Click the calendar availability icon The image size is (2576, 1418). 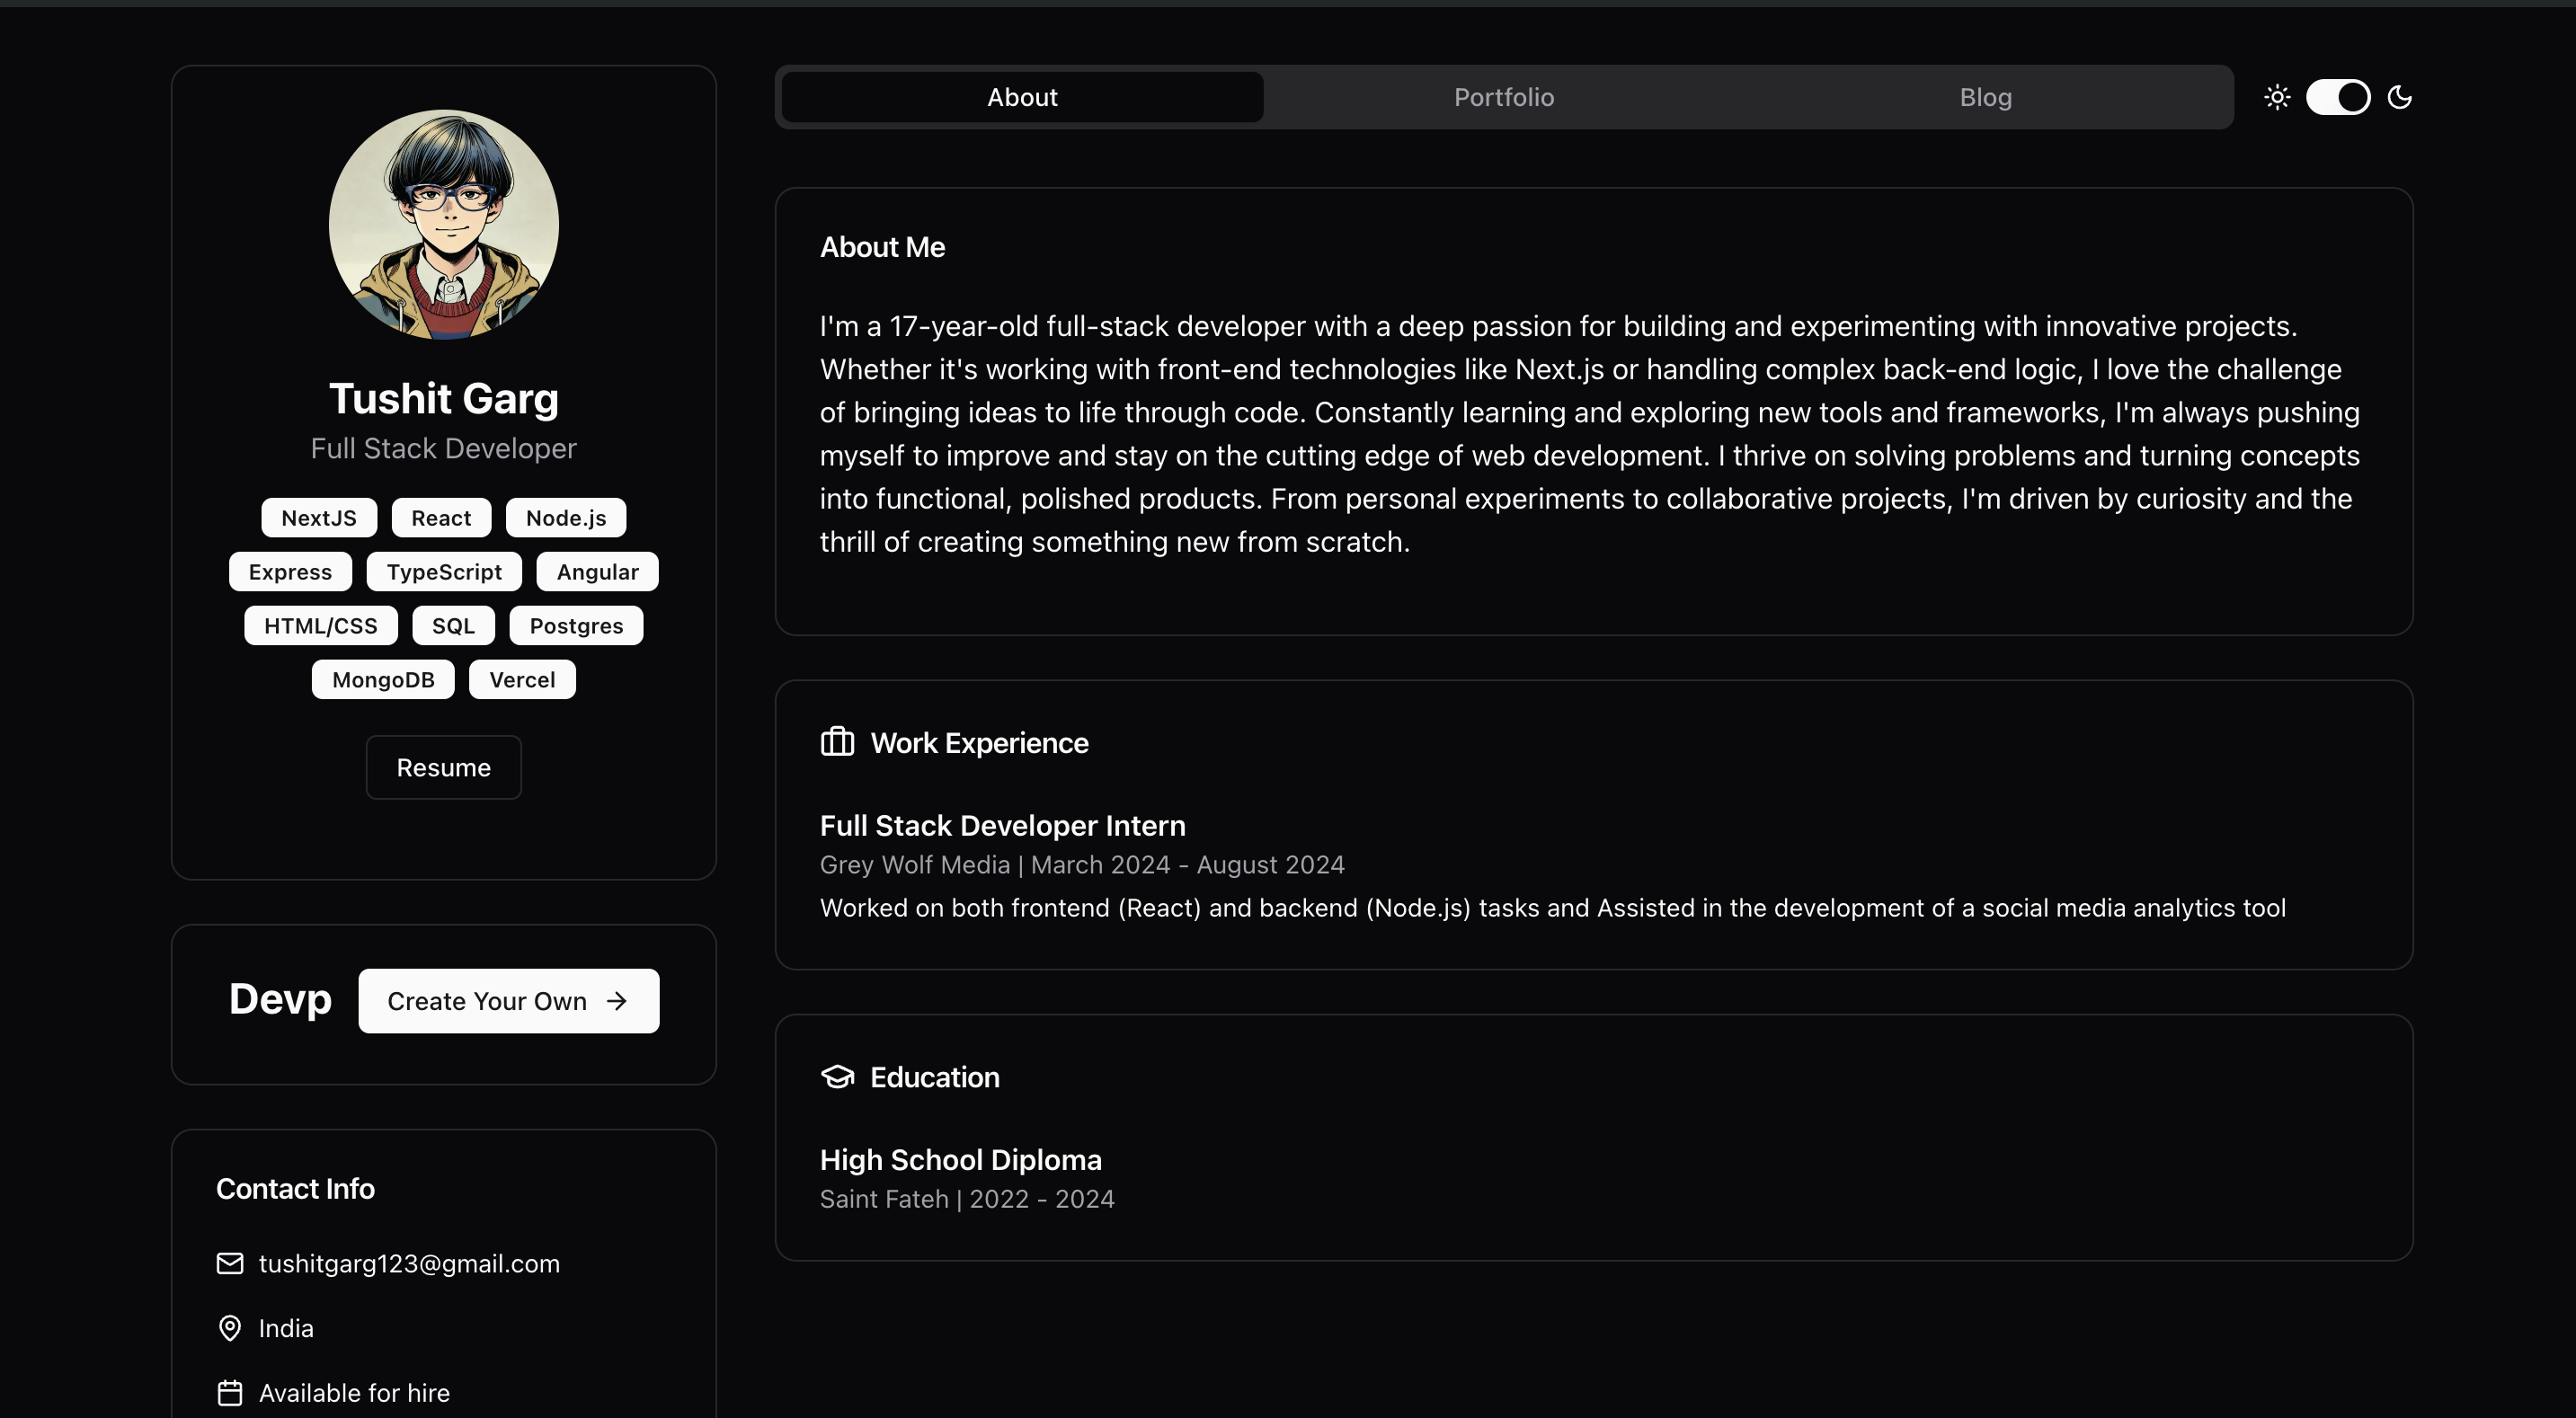coord(230,1393)
